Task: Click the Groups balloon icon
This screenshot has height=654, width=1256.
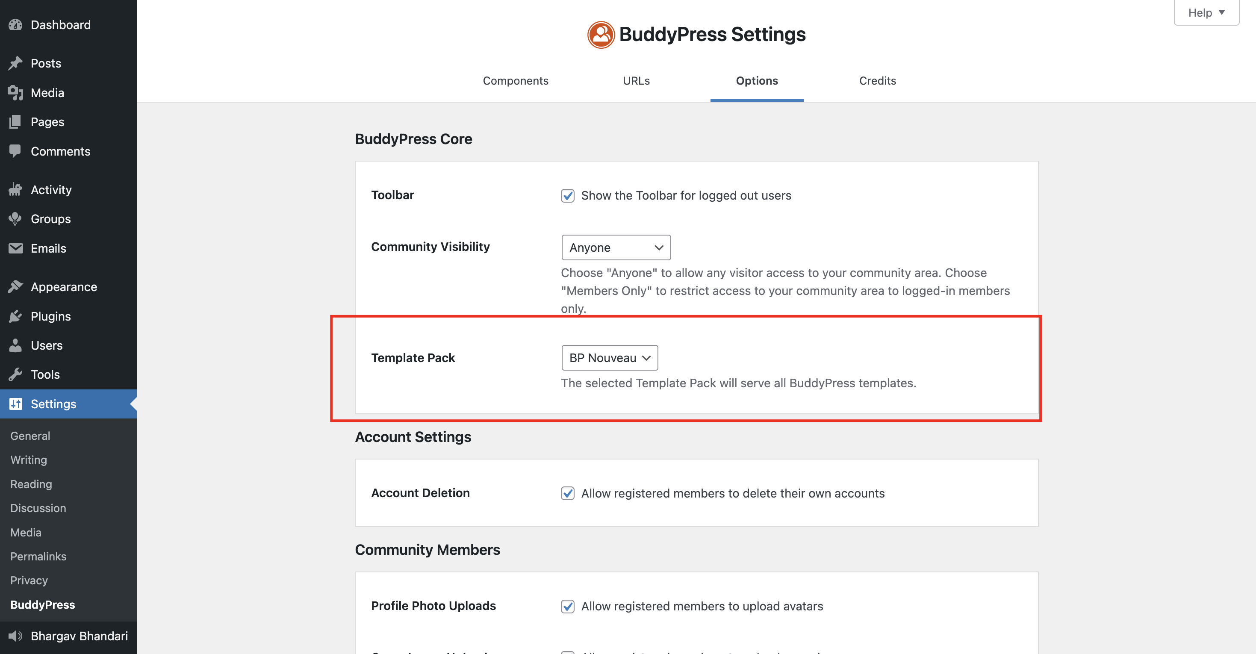Action: (x=15, y=219)
